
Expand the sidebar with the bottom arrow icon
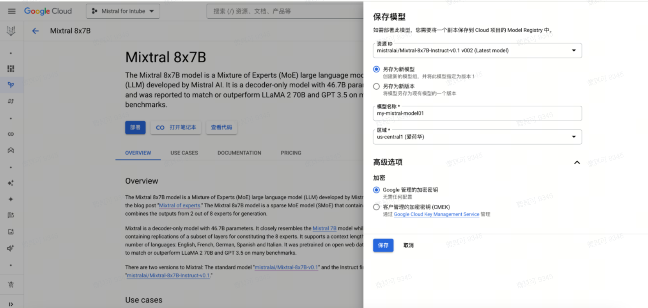11,304
